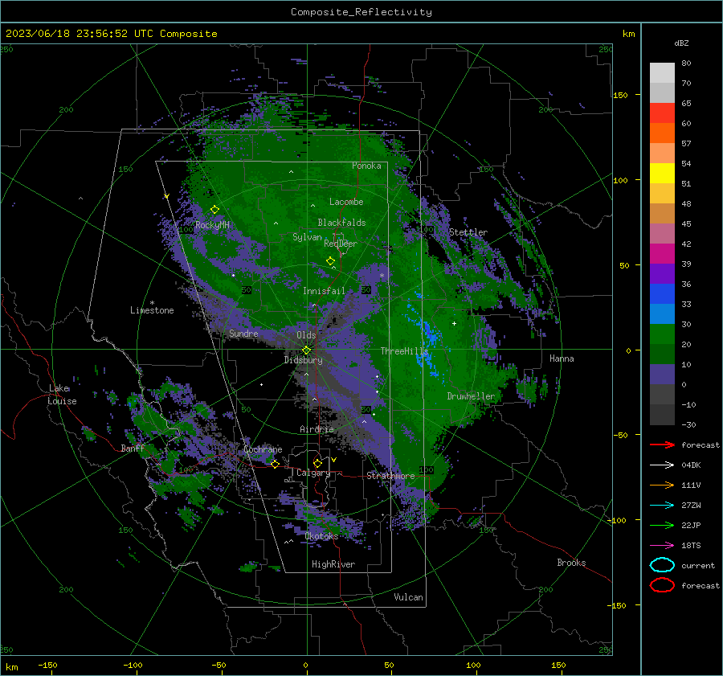
Task: Click the asterisk marker above Limestone
Action: click(152, 303)
